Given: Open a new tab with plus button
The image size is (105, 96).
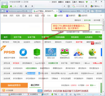Looking at the screenshot, I should 88,11.
